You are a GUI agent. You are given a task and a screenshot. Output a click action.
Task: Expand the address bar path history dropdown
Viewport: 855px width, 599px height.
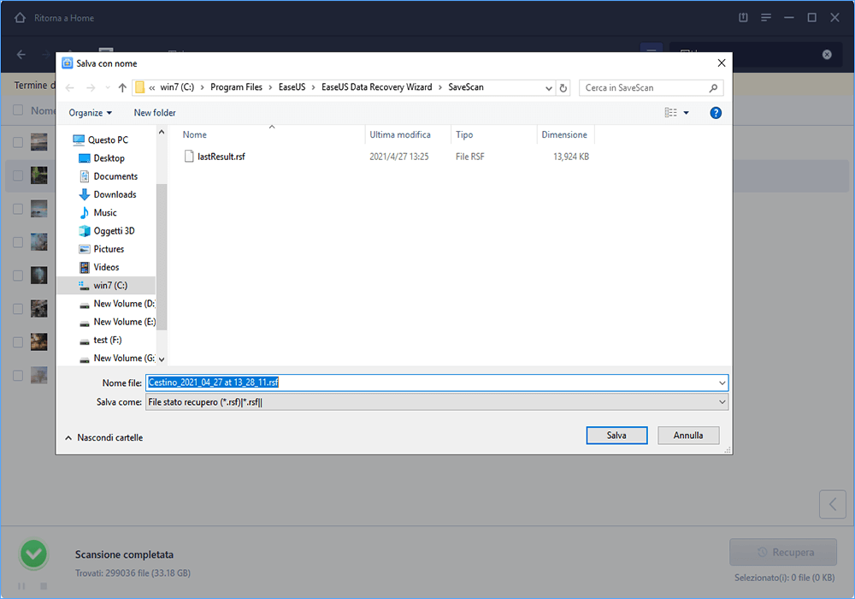click(x=548, y=88)
